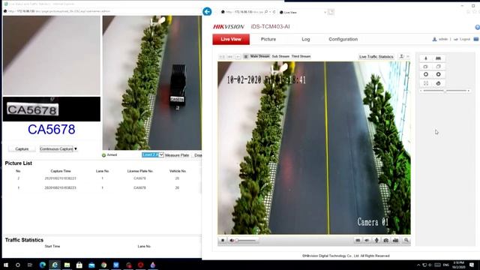Expand the dropdown arrow beside Live Traffic Statistics
This screenshot has height=270, width=480.
[408, 57]
